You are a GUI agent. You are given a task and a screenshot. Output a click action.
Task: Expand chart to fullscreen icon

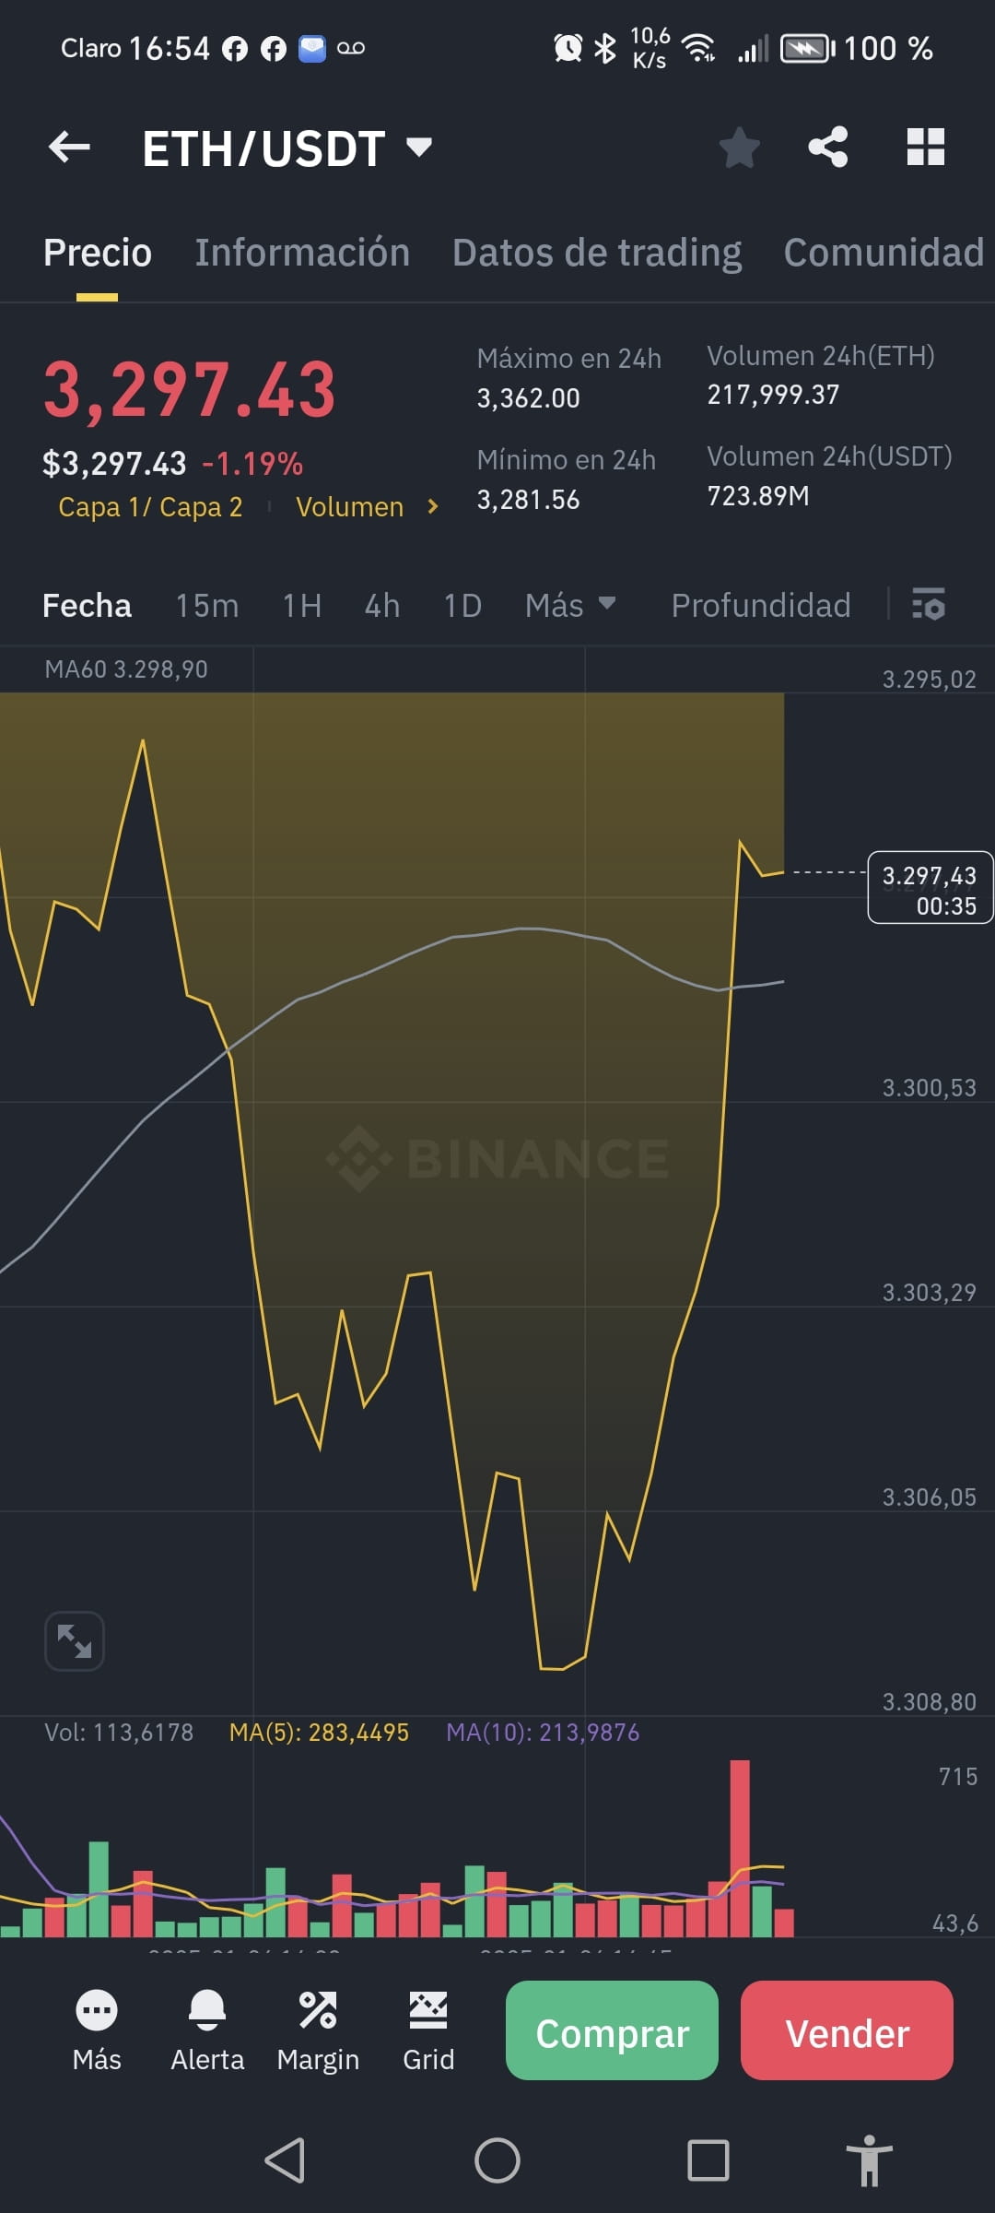coord(75,1641)
